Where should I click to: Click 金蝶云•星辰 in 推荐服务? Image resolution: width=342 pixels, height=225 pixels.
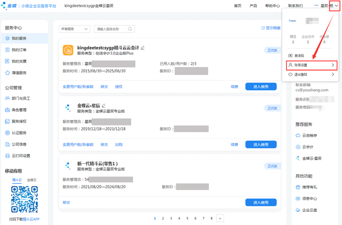[312, 158]
